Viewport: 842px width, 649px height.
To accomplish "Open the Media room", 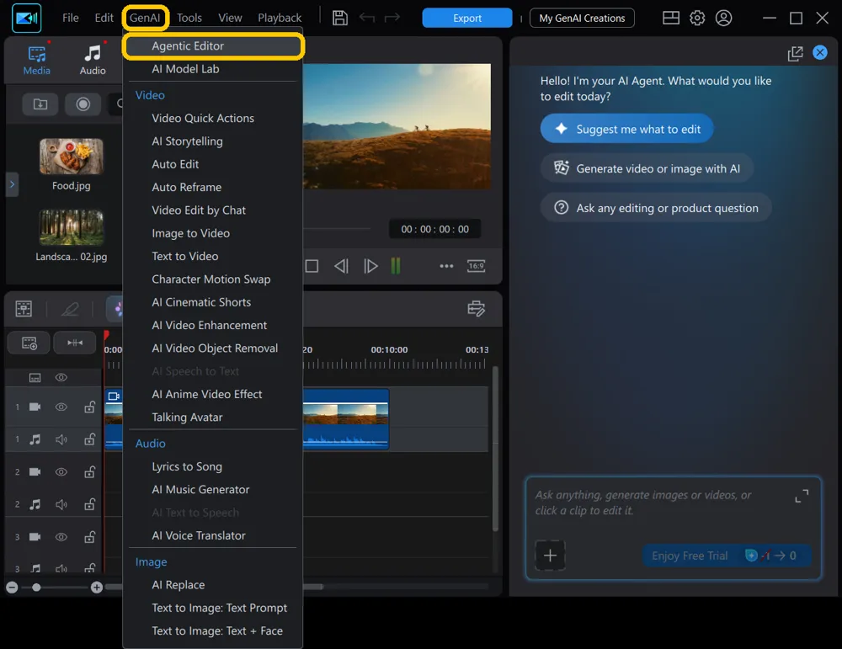I will [x=36, y=60].
